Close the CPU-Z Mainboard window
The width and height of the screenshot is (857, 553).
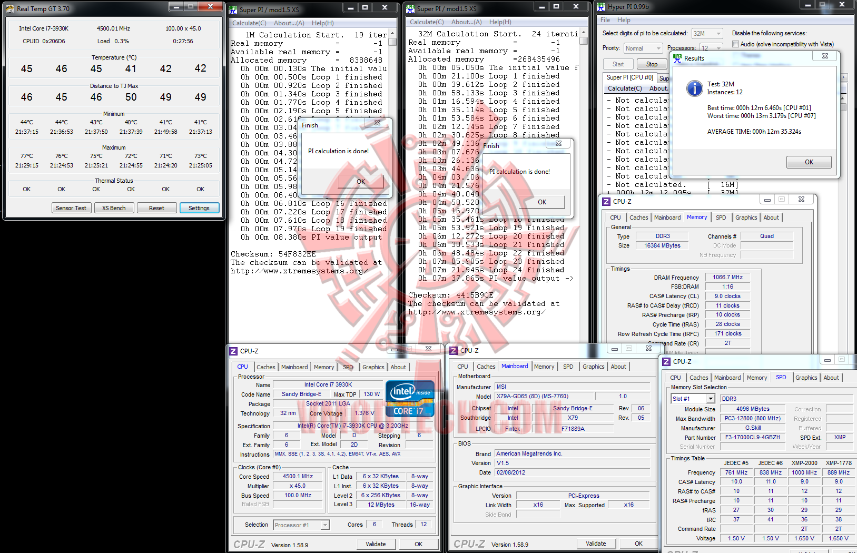pos(648,348)
